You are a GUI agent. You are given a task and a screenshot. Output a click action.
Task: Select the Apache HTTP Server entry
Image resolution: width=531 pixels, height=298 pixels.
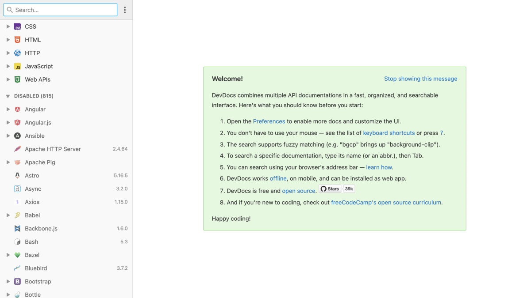(x=66, y=149)
